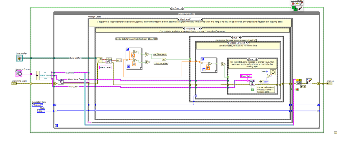Click the Variant to Data node above Water Level
This screenshot has width=337, height=142.
coord(109,61)
